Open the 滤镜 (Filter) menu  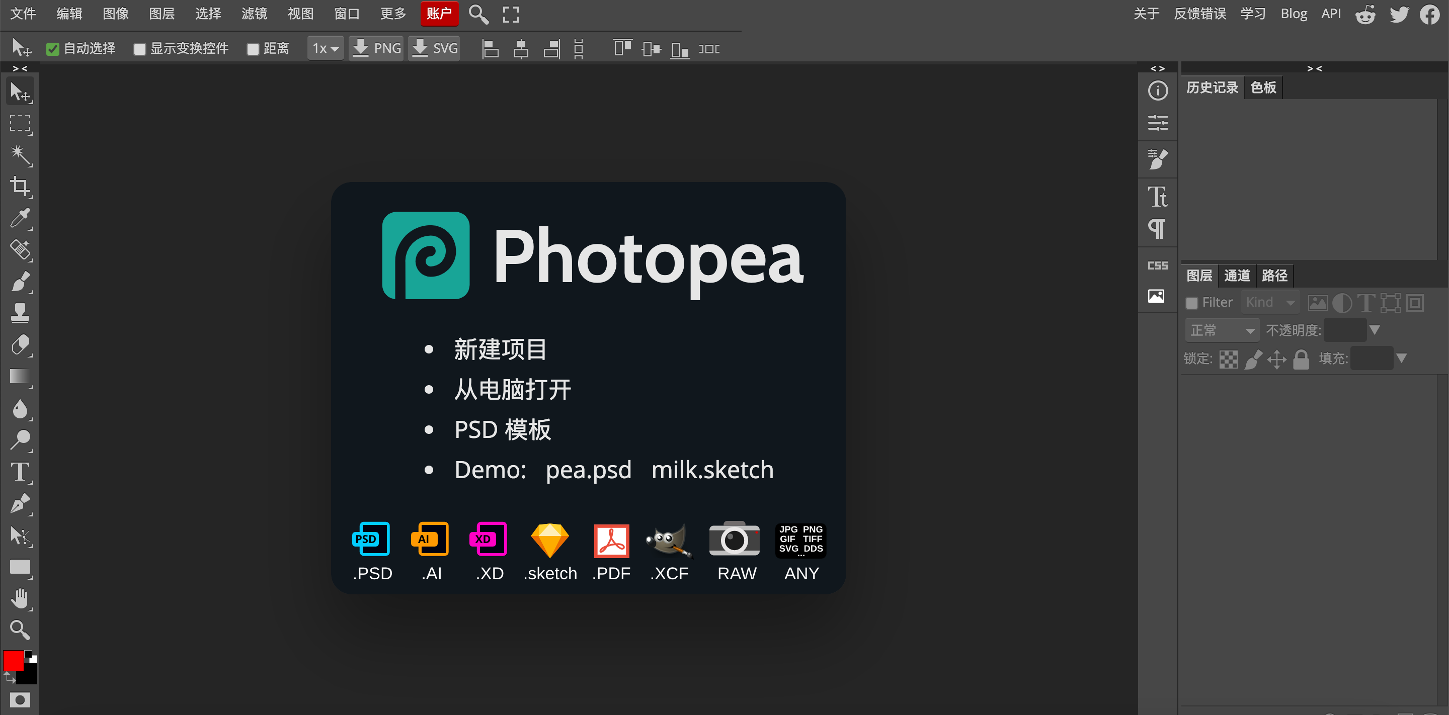pos(254,14)
